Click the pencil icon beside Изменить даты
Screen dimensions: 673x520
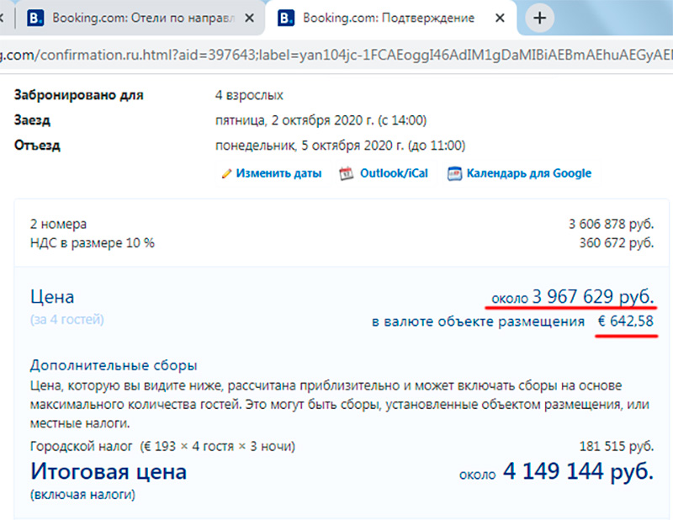[x=225, y=174]
